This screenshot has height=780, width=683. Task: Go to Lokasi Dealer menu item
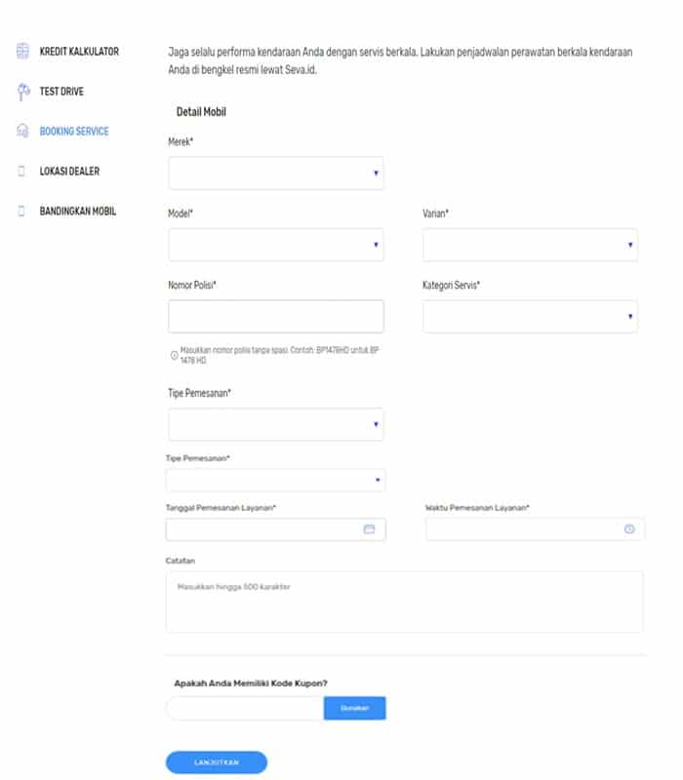point(69,172)
